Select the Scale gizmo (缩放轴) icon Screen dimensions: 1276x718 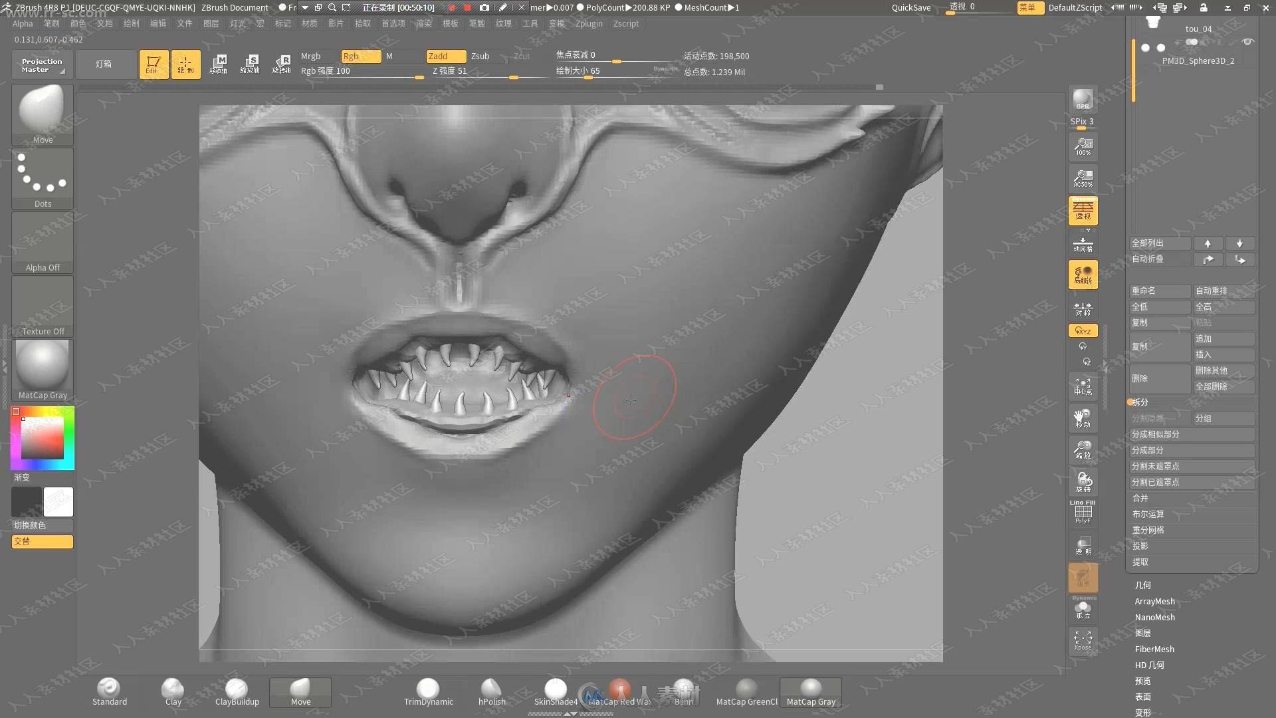click(x=250, y=64)
